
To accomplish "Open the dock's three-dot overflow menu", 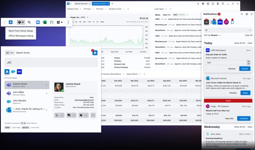I will click(68, 22).
